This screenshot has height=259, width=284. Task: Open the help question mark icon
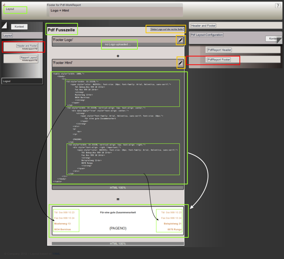coord(278,6)
